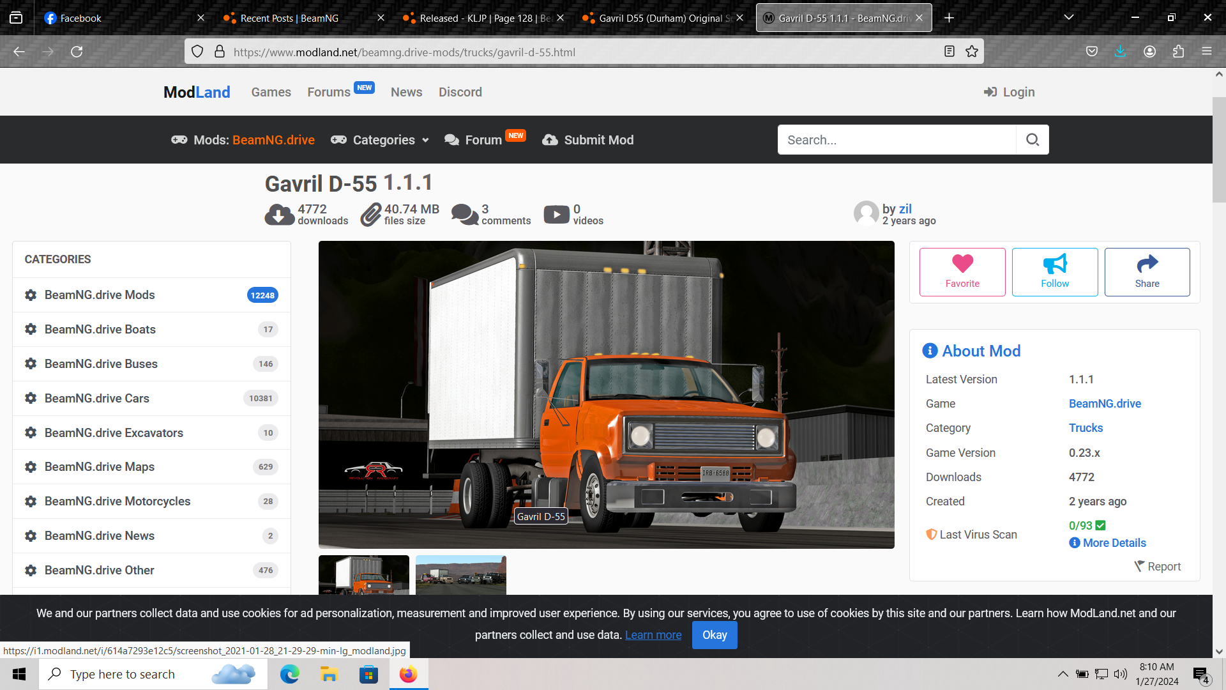Open BeamNG.drive Motorcycles category
Image resolution: width=1226 pixels, height=690 pixels.
(x=151, y=502)
